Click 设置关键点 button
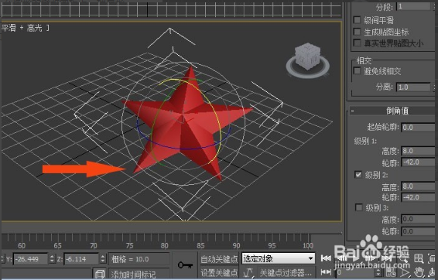Viewport: 438px width, 280px height. pos(219,272)
